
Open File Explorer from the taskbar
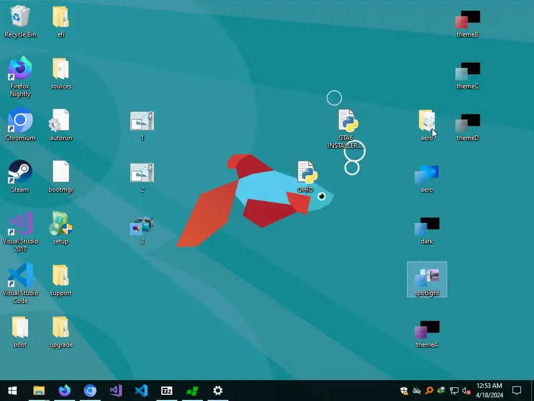click(x=39, y=391)
